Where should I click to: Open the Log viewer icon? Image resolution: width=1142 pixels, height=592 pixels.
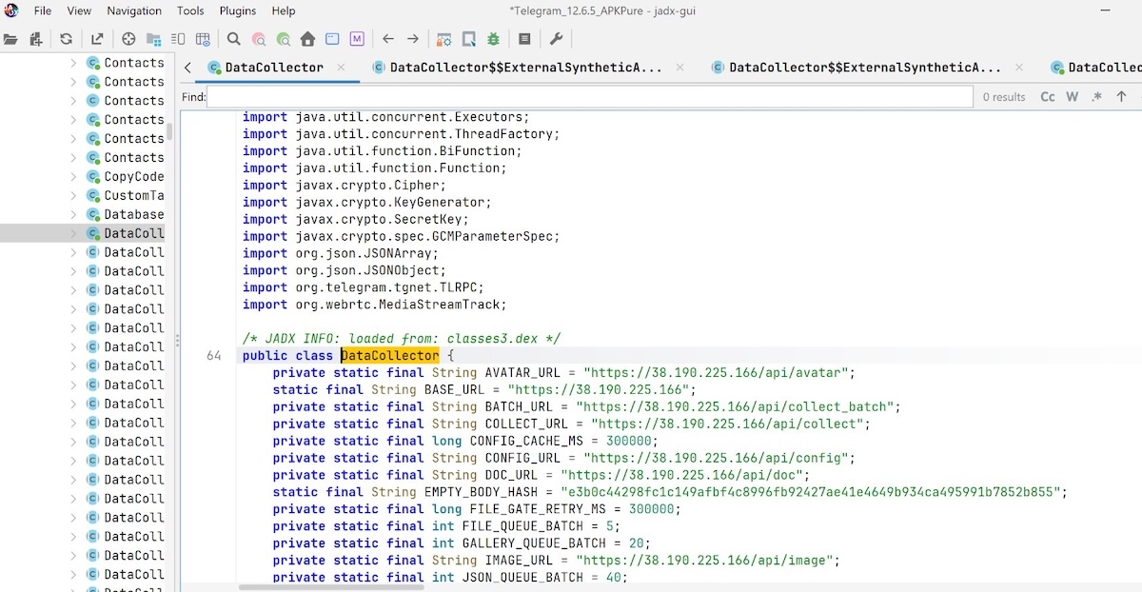click(x=524, y=39)
